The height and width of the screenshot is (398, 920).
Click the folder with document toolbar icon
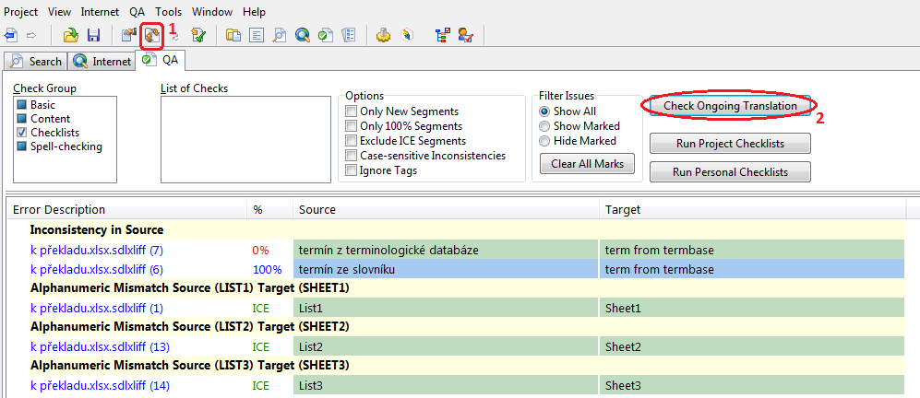[x=233, y=36]
